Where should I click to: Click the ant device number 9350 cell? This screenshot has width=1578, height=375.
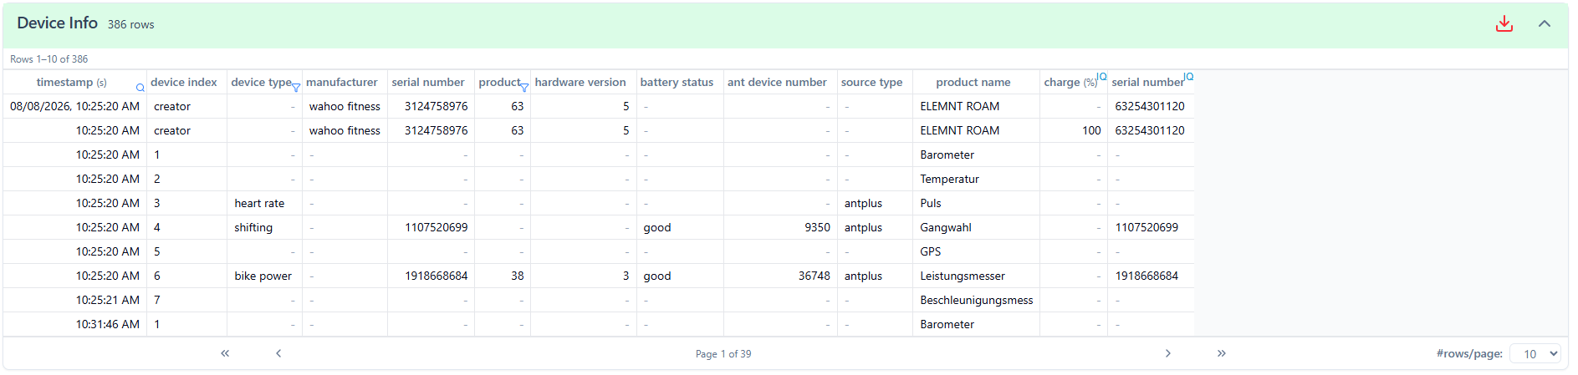pos(780,227)
